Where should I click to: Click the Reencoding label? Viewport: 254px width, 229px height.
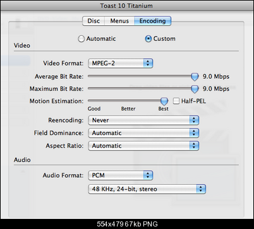click(66, 120)
